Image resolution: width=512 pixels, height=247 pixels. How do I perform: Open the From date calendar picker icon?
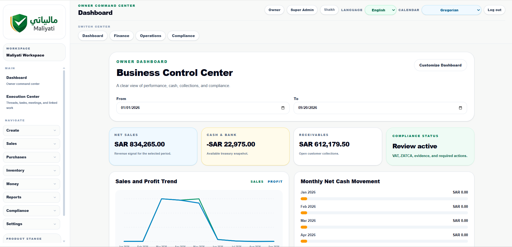(x=283, y=108)
